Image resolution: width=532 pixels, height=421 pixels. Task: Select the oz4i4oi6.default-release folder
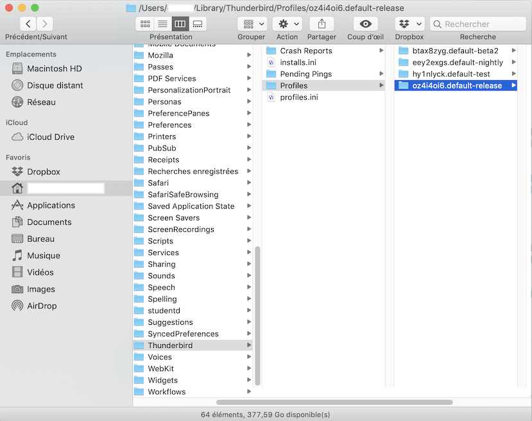456,85
